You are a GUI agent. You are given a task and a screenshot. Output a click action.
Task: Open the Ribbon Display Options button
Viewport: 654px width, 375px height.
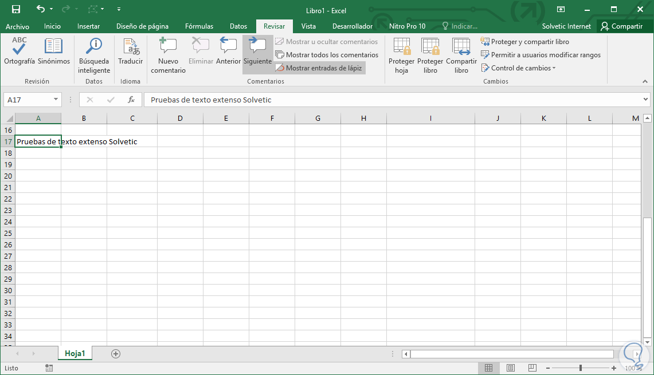click(x=561, y=9)
